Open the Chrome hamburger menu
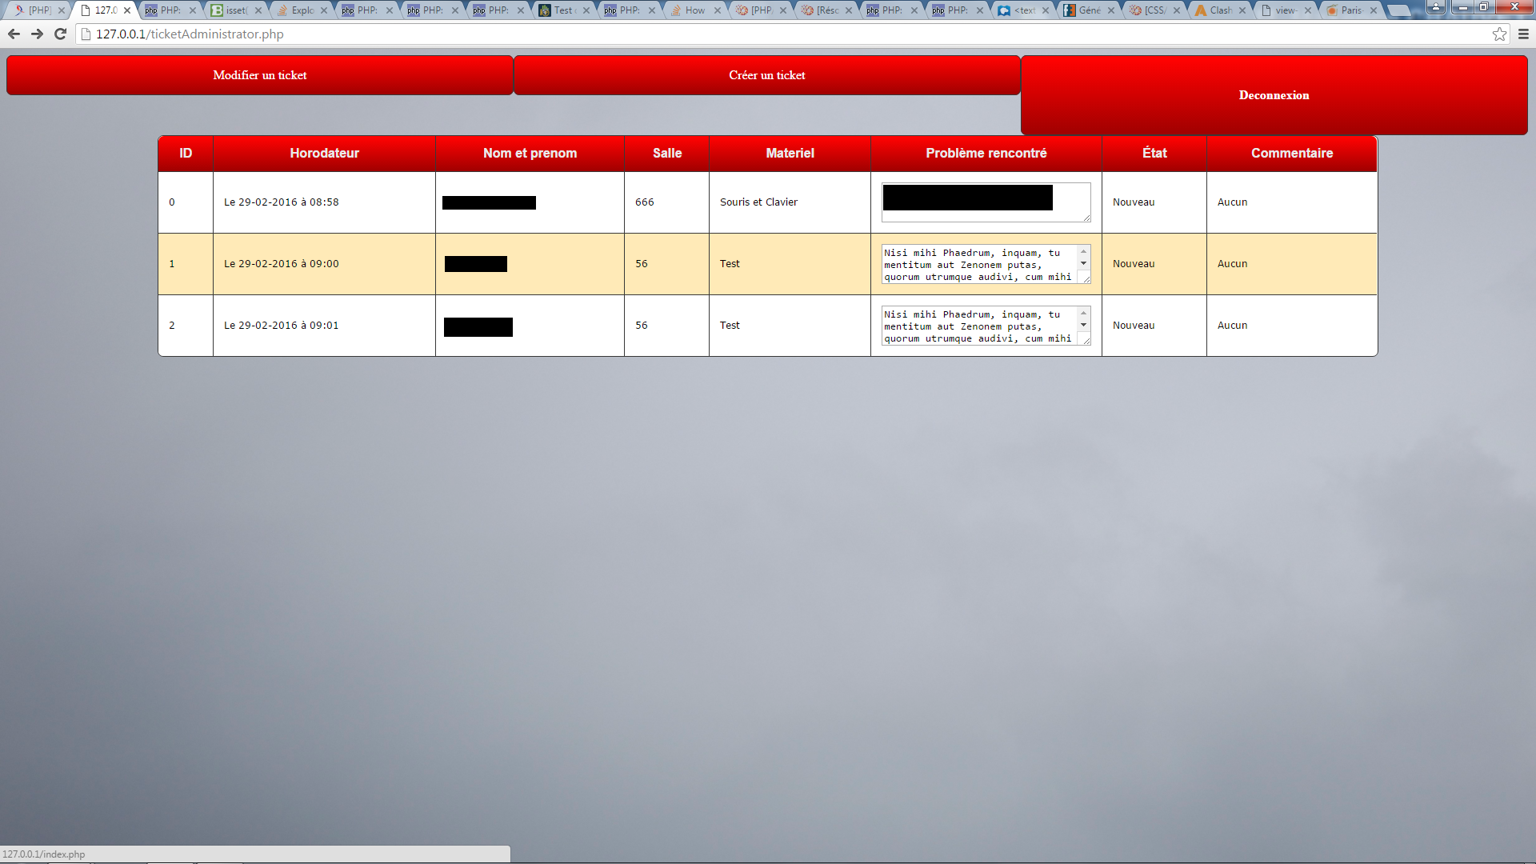 point(1523,34)
